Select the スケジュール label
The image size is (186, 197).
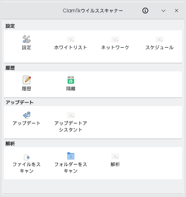(x=159, y=47)
